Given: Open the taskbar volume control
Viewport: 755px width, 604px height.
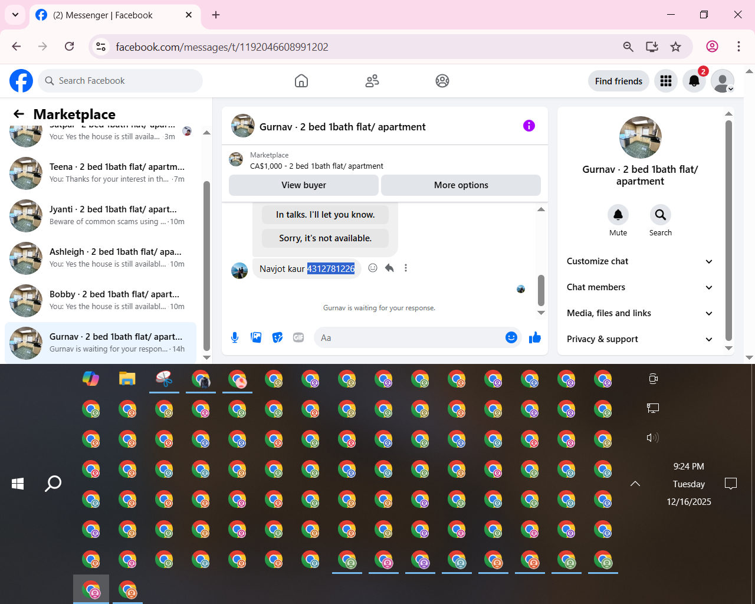Looking at the screenshot, I should 653,438.
